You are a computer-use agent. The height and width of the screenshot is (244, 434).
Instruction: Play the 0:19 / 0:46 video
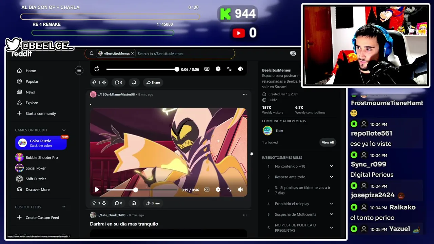click(97, 190)
